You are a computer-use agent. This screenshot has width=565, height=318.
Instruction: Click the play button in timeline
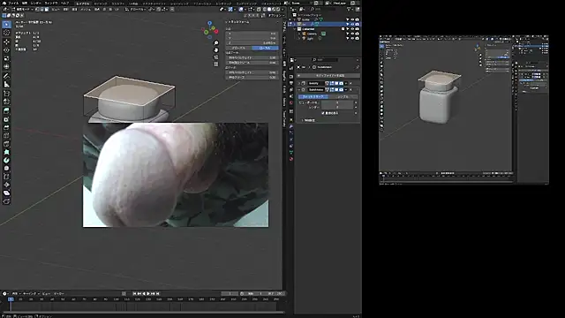pyautogui.click(x=148, y=293)
